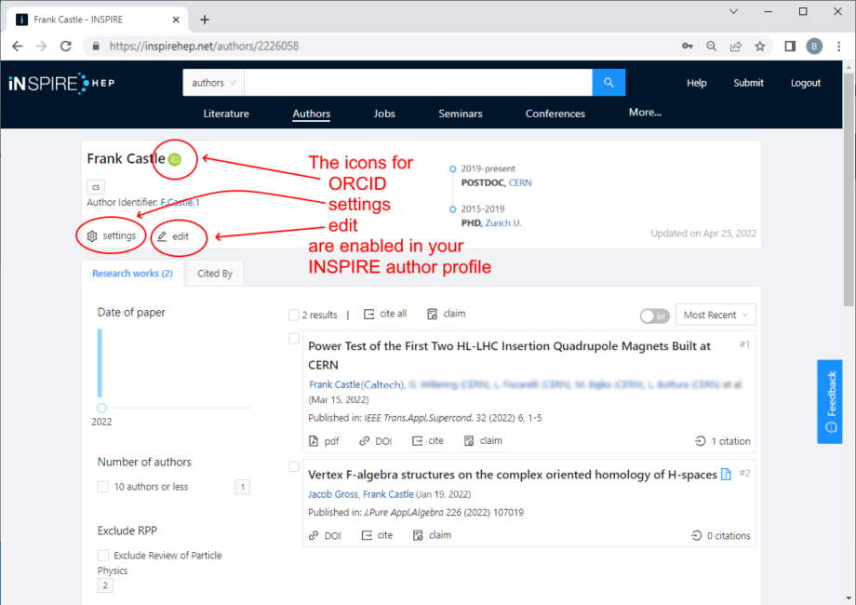
Task: Click the page vertical scrollbar
Action: (x=849, y=190)
